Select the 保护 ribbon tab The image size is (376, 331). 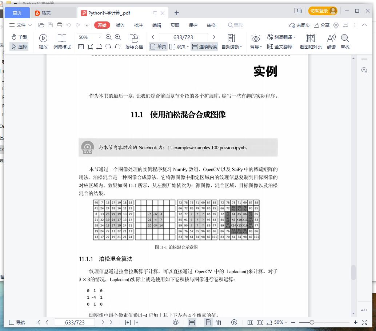(193, 25)
